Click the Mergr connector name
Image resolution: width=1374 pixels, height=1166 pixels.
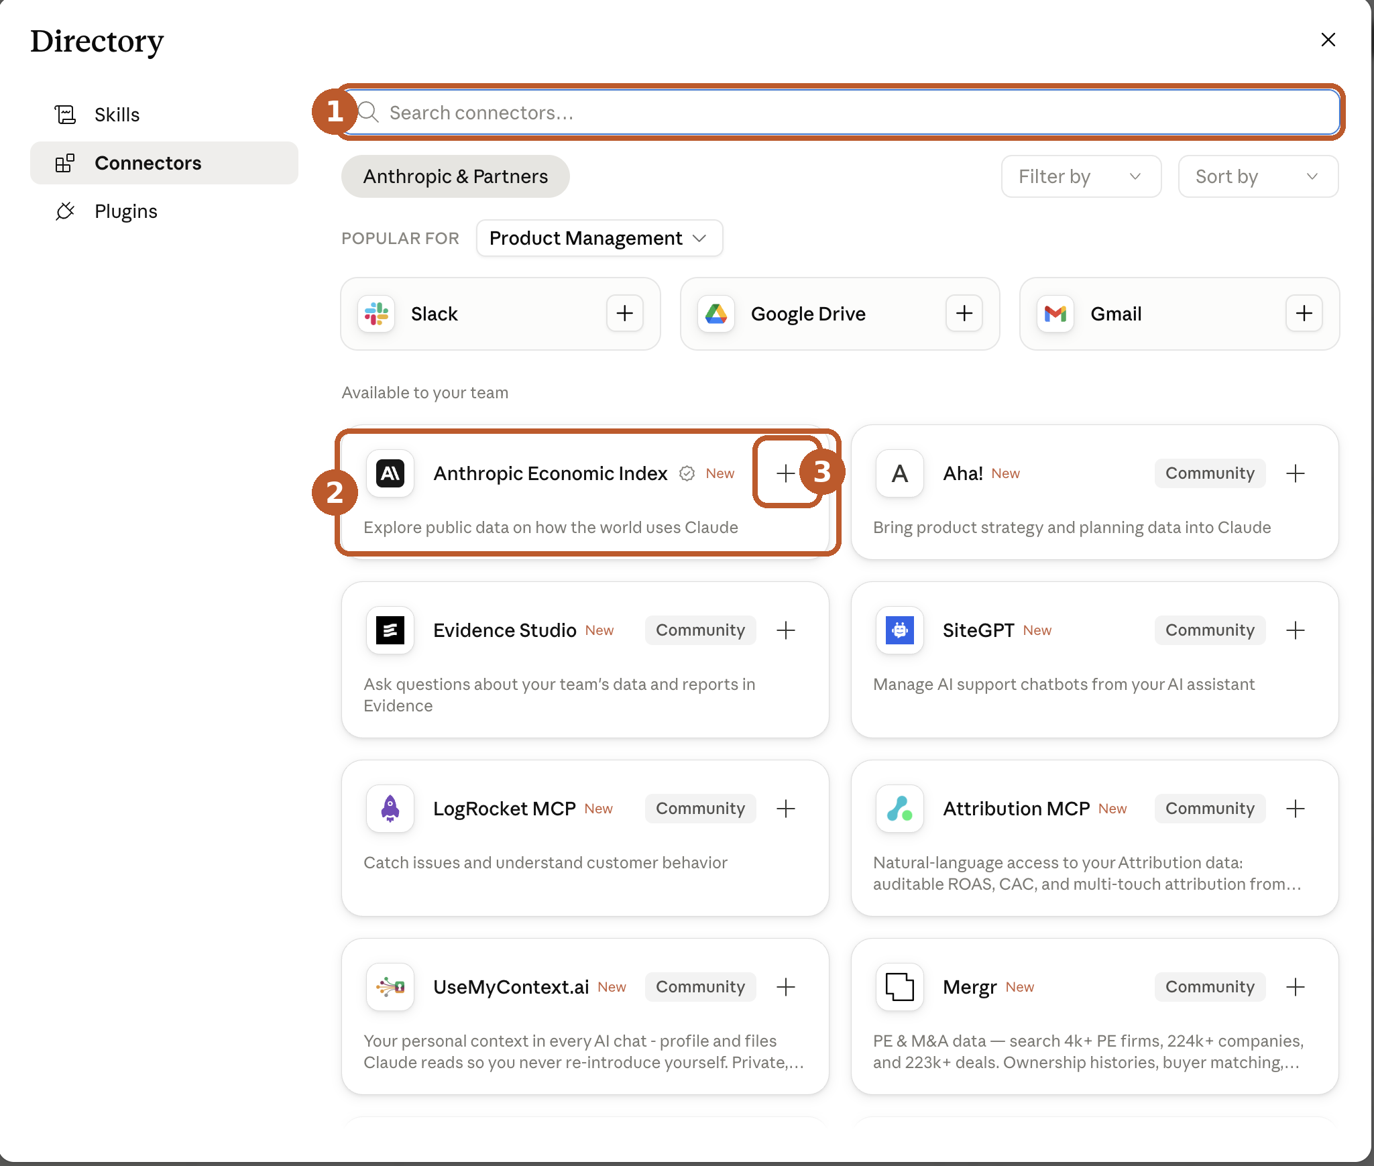pyautogui.click(x=970, y=987)
